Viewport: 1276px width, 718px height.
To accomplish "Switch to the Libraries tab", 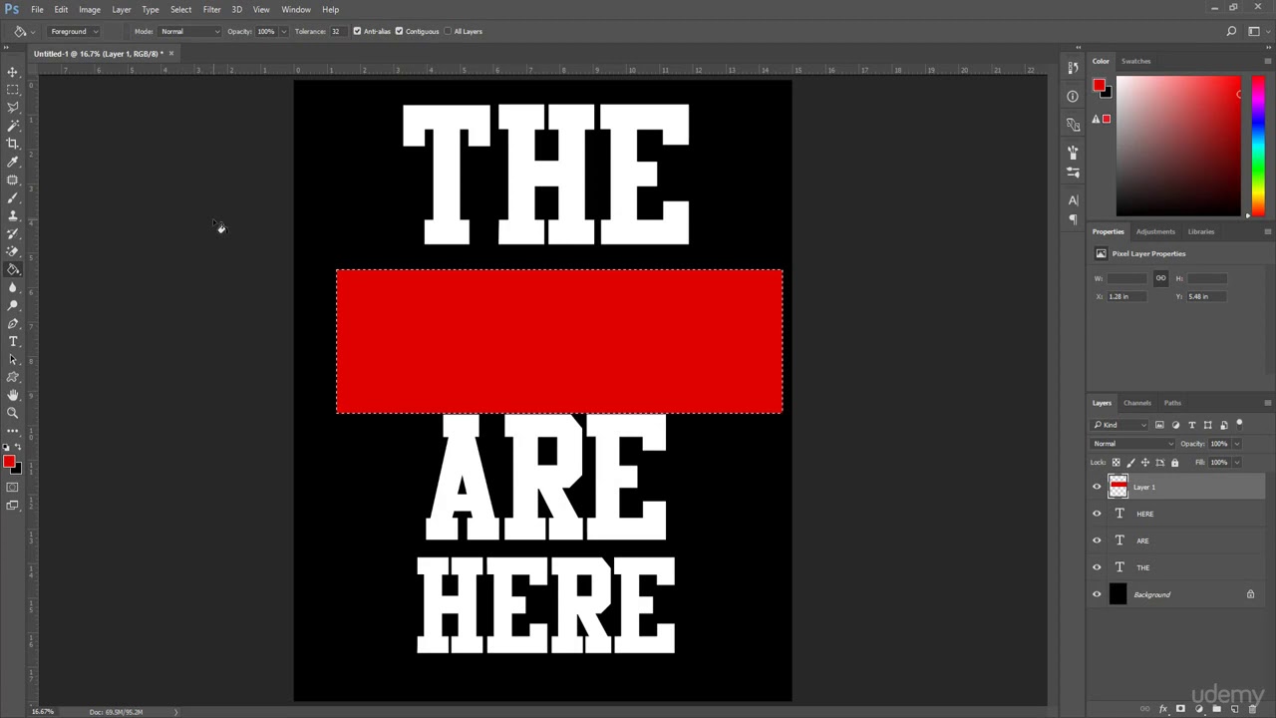I will (1201, 231).
